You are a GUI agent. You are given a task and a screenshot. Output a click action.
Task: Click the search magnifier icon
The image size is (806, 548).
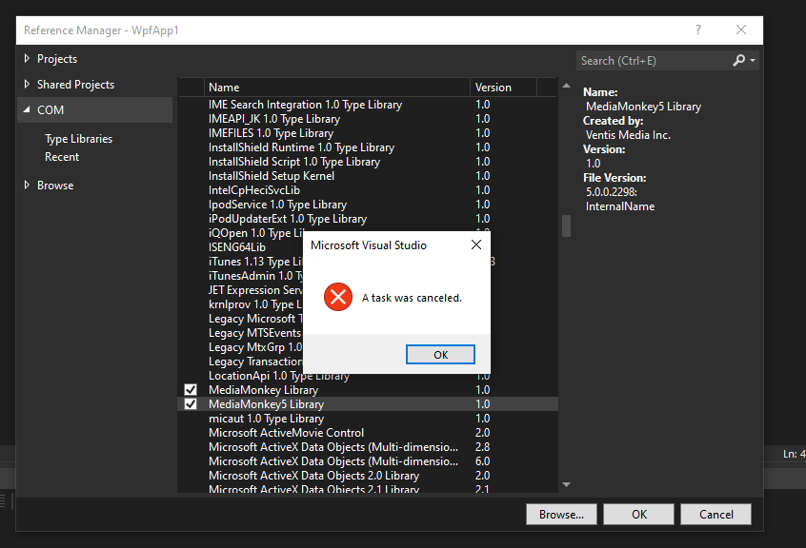tap(739, 60)
